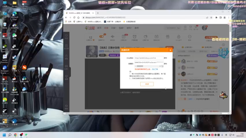This screenshot has height=138, width=246.
Task: Open Wallpaper Engine desktop shortcut
Action: 5,70
